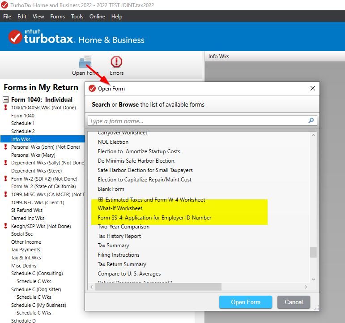Cancel the Open Form dialog
This screenshot has width=345, height=323.
[x=294, y=302]
